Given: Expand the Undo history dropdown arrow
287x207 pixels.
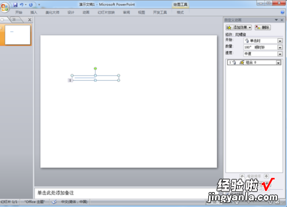Looking at the screenshot, I should (x=26, y=5).
